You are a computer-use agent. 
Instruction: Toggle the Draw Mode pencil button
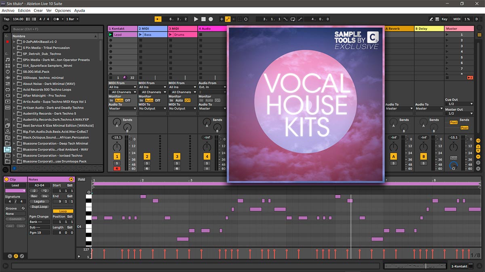432,19
